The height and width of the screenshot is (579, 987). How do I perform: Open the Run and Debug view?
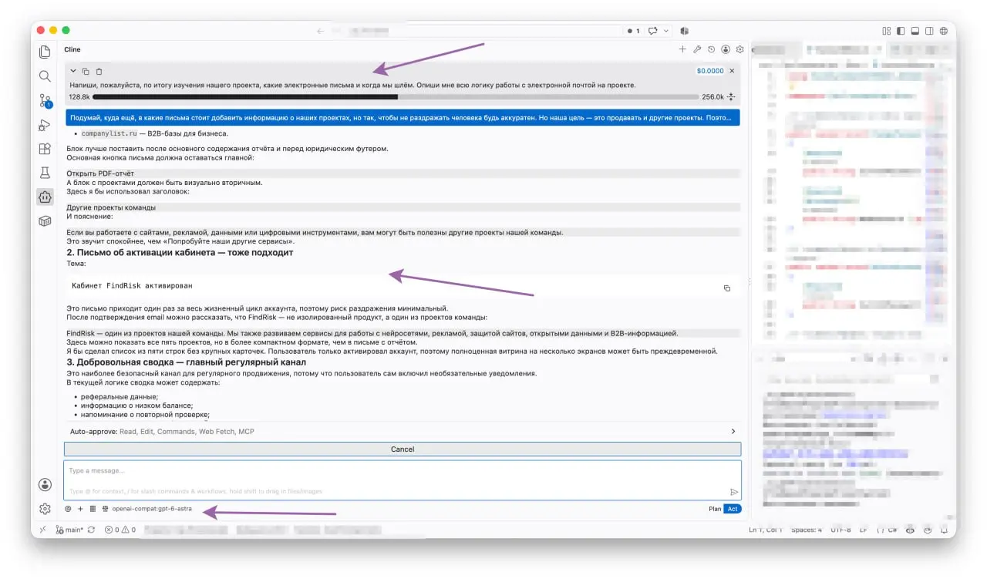tap(45, 125)
